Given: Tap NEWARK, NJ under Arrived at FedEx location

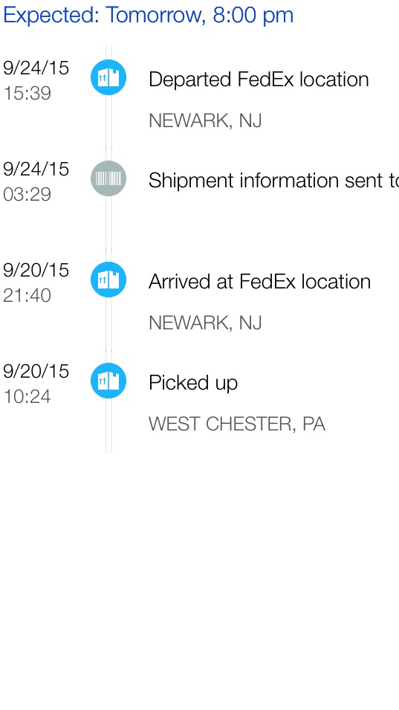Looking at the screenshot, I should click(x=205, y=323).
